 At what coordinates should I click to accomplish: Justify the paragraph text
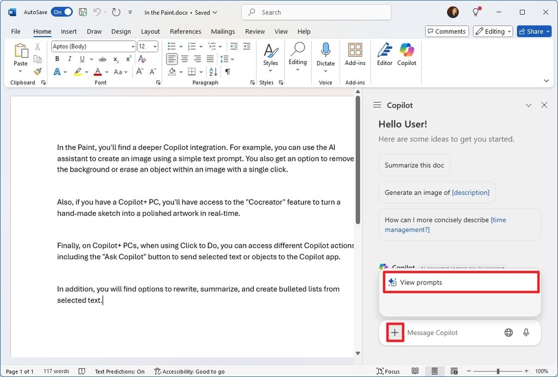click(210, 59)
